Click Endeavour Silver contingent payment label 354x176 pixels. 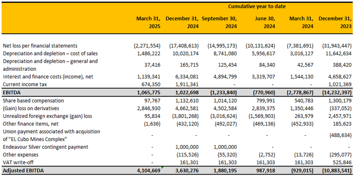[x=45, y=147]
